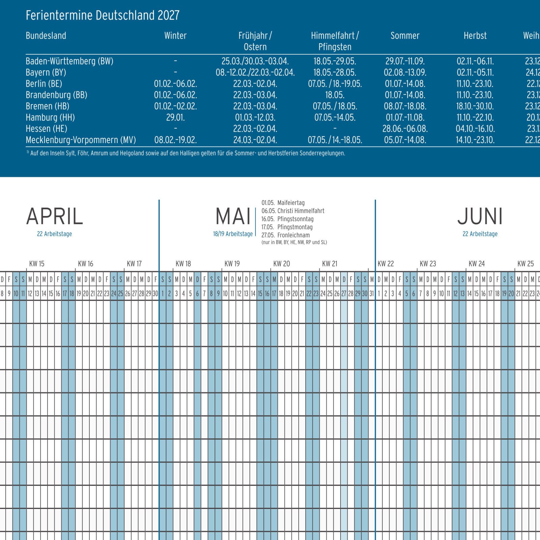Click the "Himmelfahrt / Pfingsten" column header
The width and height of the screenshot is (540, 540).
click(335, 41)
